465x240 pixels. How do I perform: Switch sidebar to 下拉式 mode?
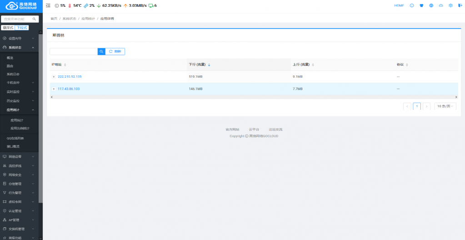pyautogui.click(x=22, y=28)
